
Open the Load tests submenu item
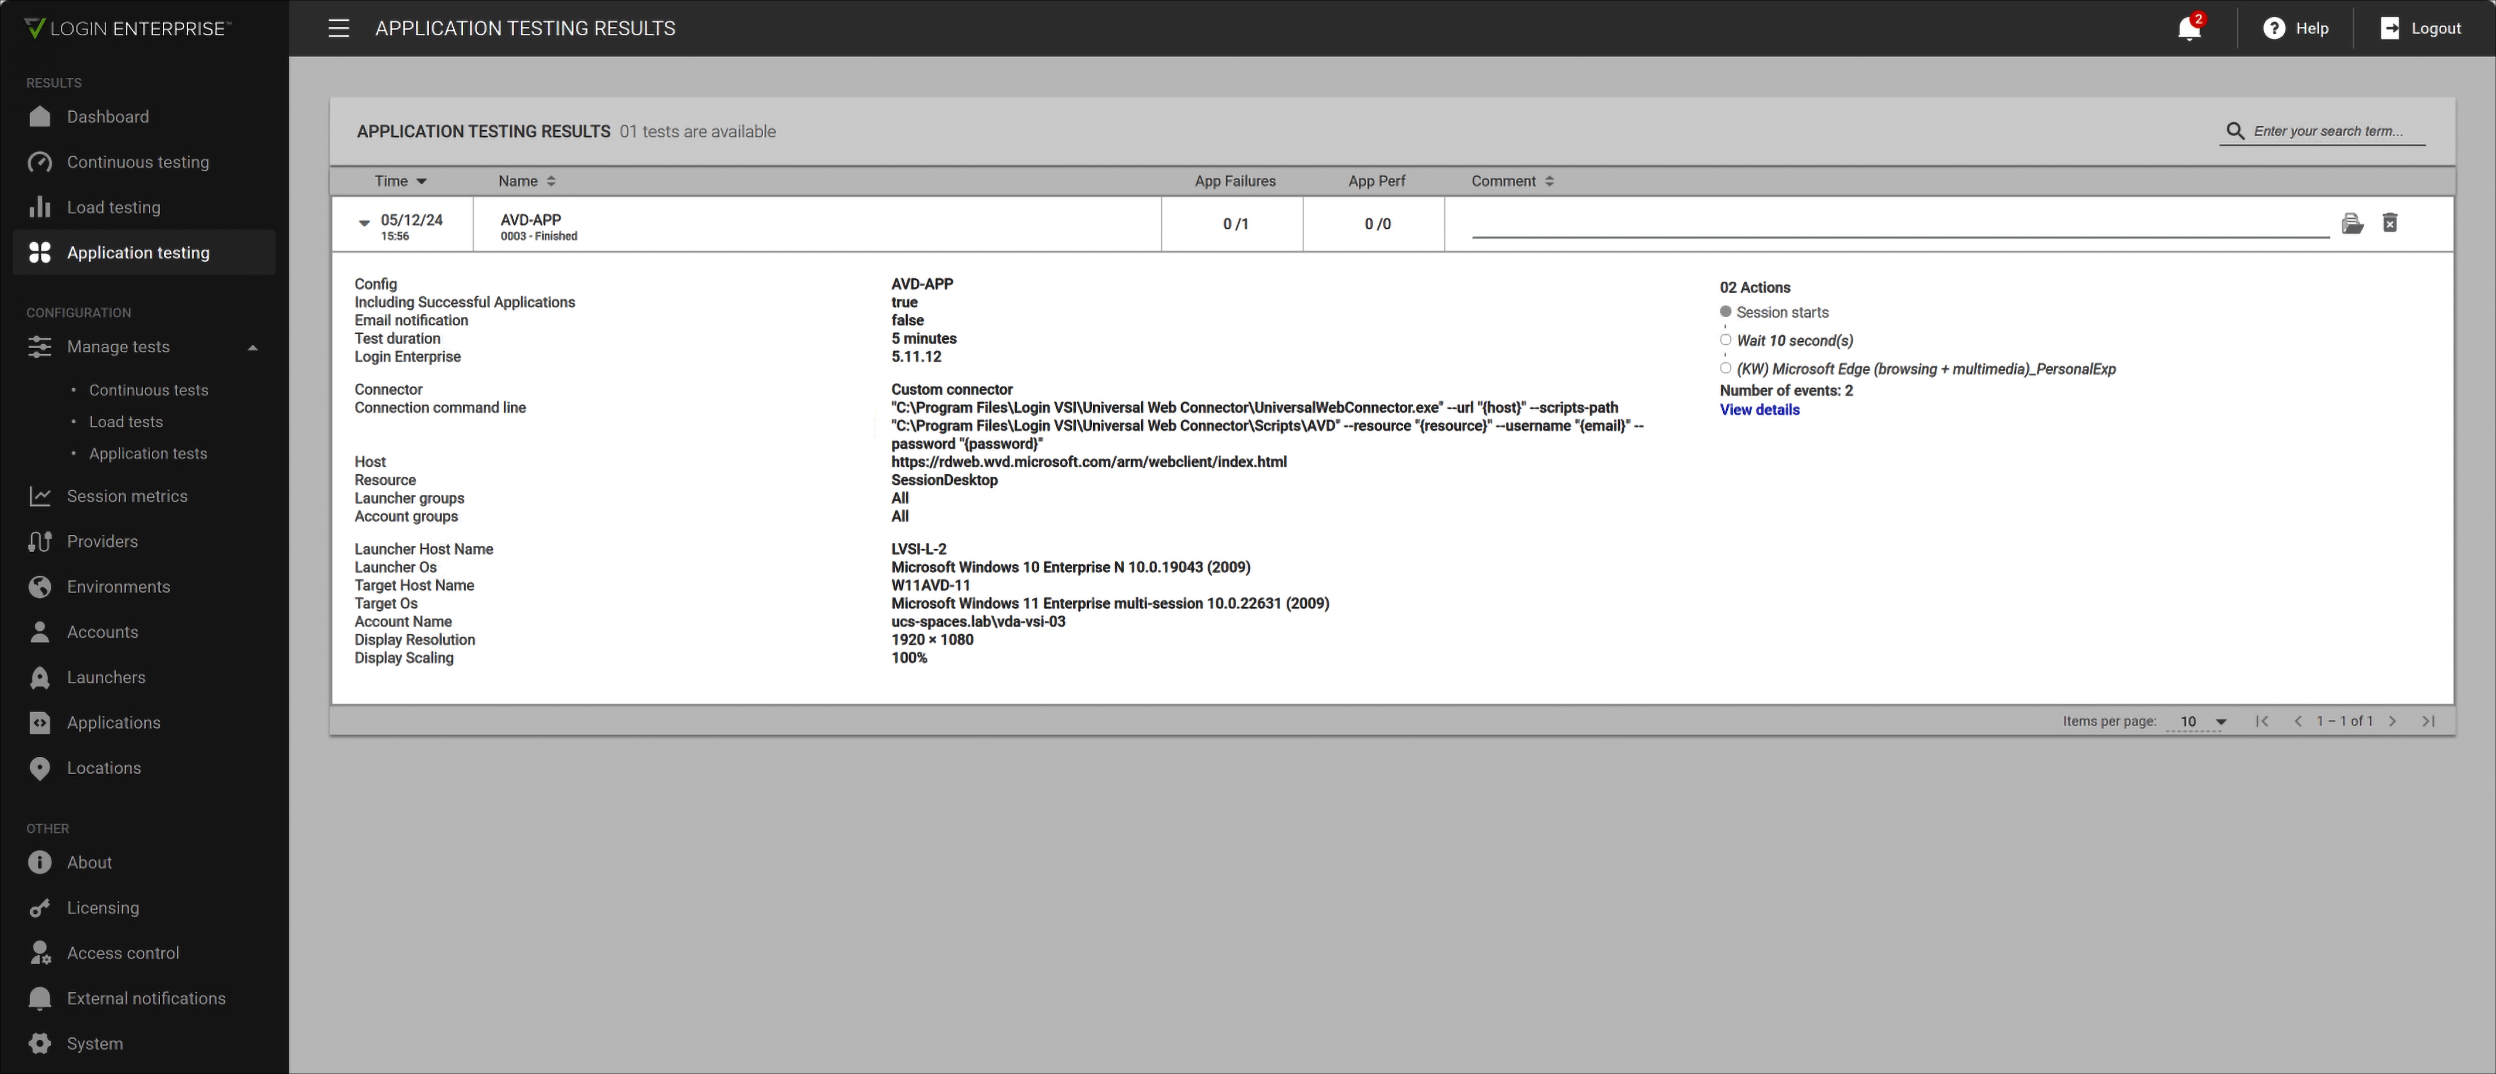[126, 422]
